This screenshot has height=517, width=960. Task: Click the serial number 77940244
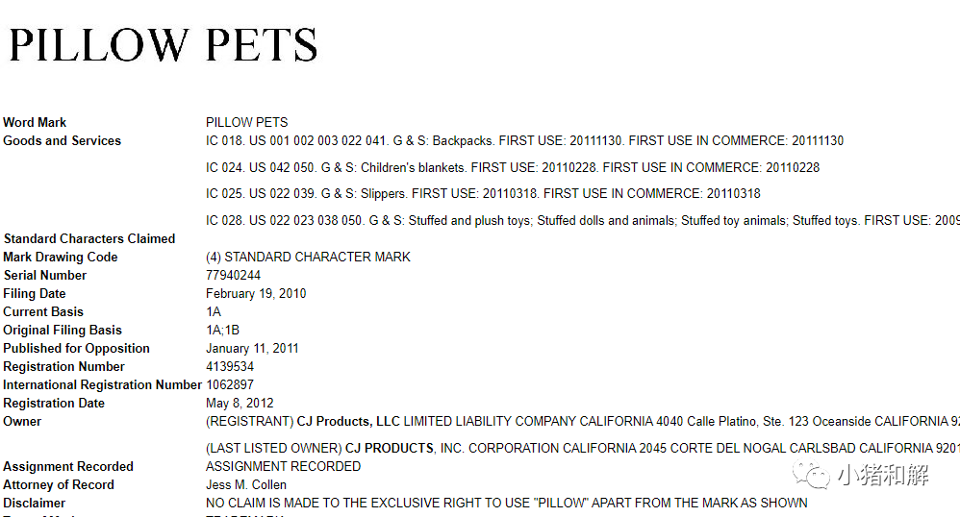233,275
